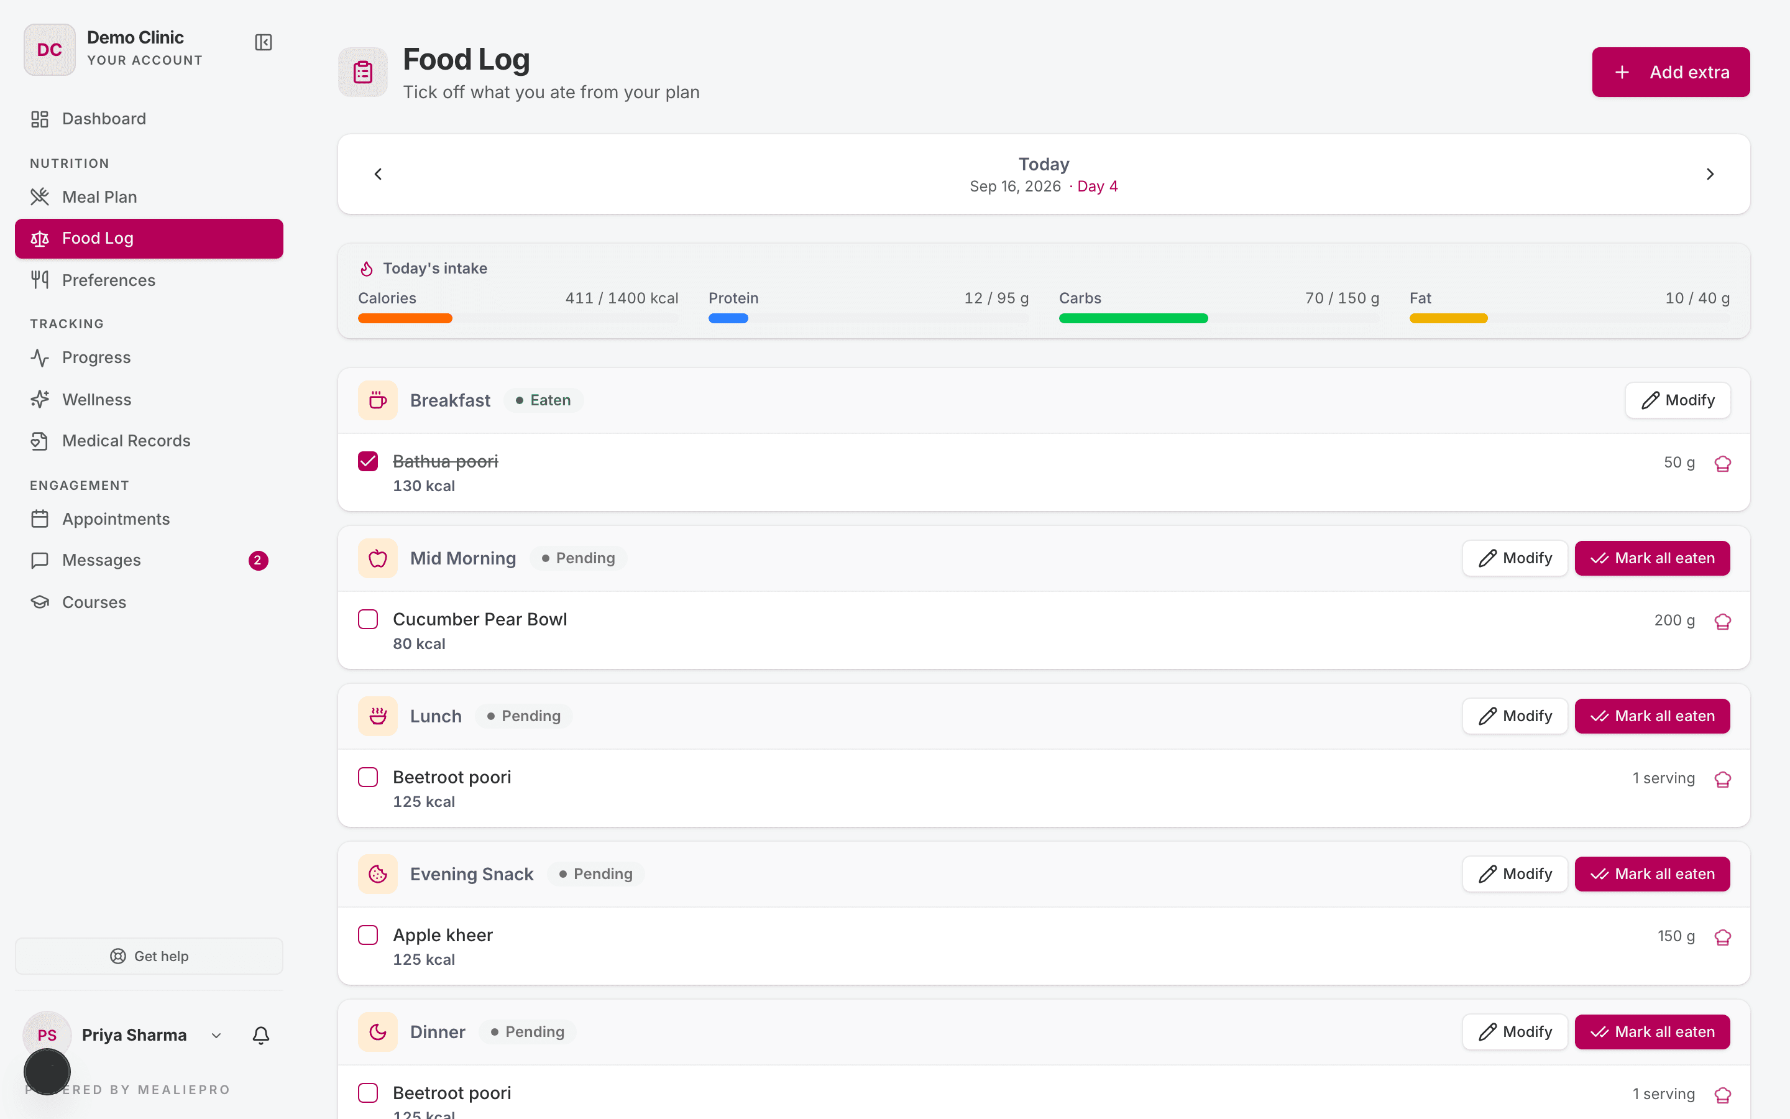This screenshot has height=1119, width=1790.
Task: Open the Dashboard menu item
Action: click(149, 118)
